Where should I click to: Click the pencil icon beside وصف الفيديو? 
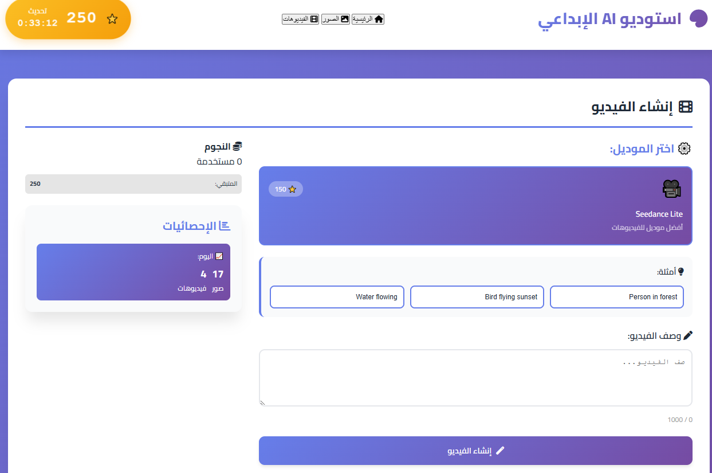point(688,335)
